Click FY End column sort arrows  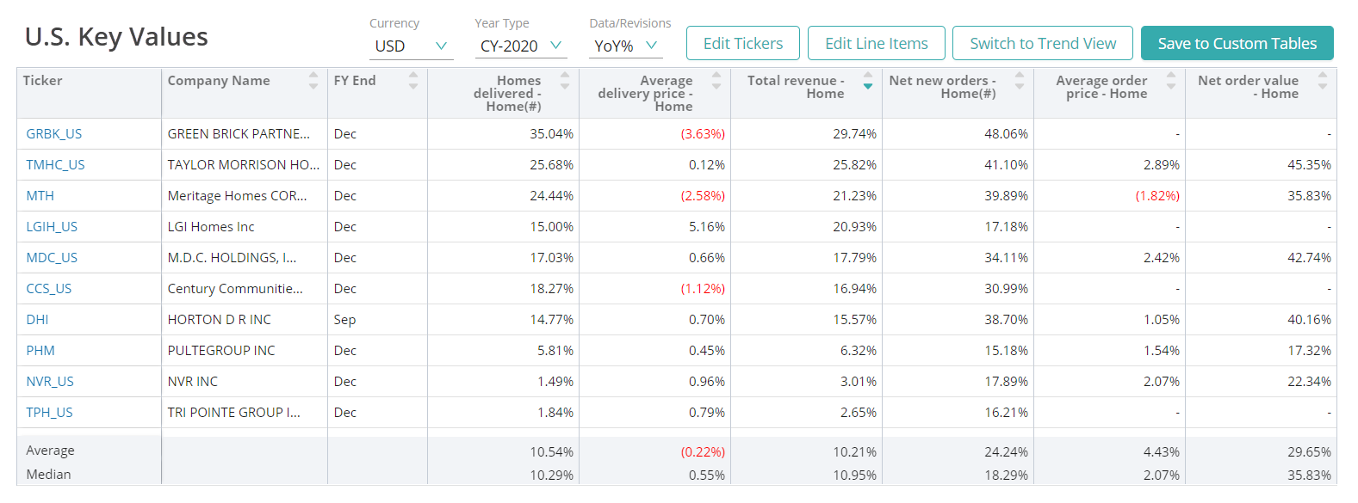pyautogui.click(x=413, y=81)
